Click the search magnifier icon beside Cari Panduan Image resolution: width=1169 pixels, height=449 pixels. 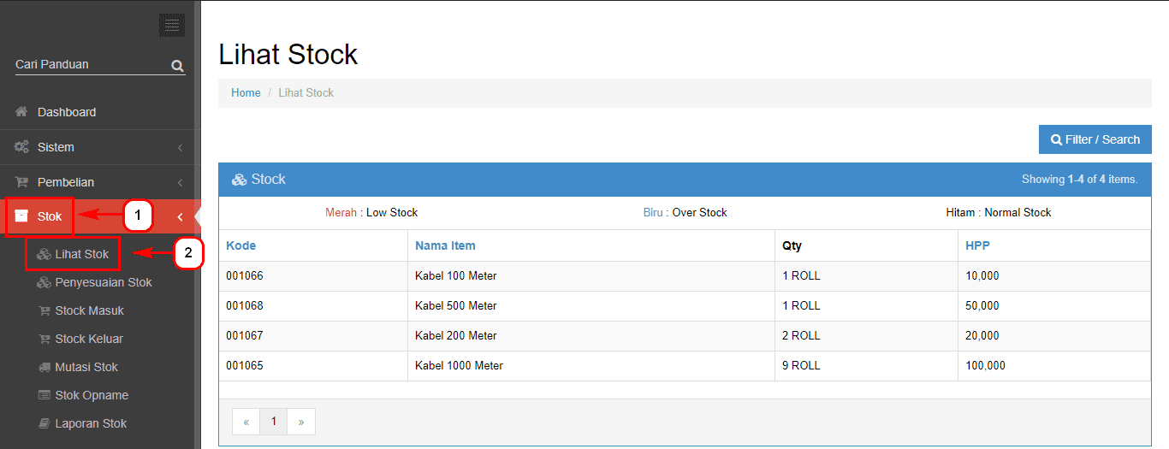[177, 66]
